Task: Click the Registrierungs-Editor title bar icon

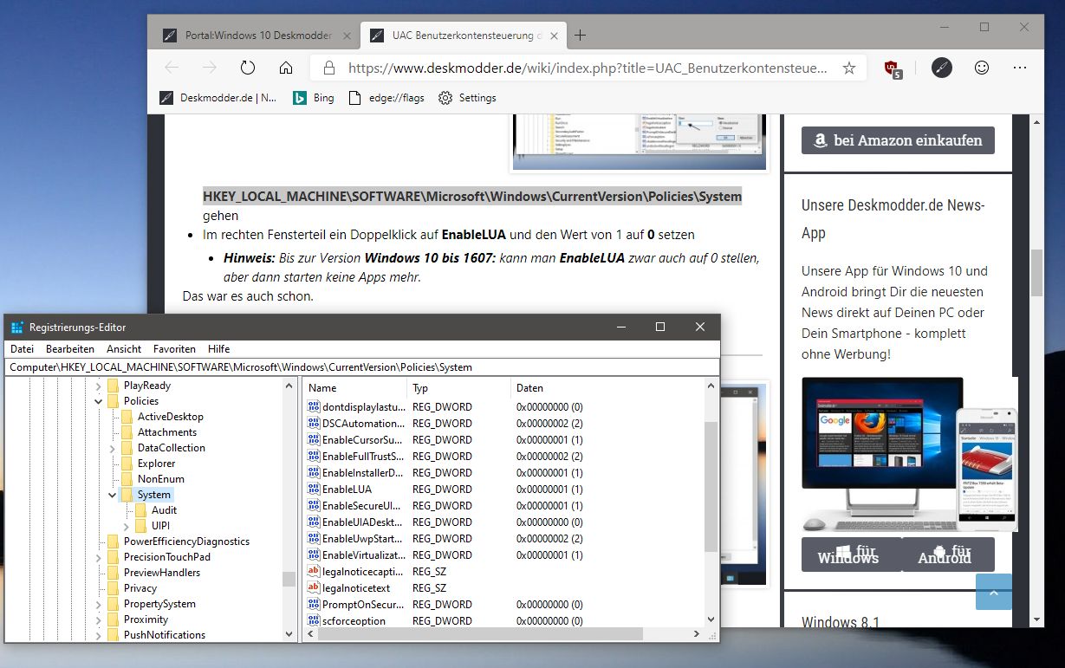Action: [17, 328]
